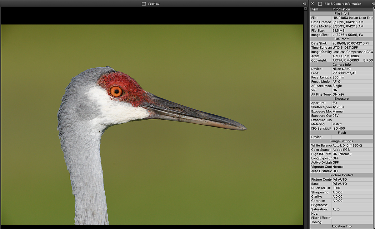Select the File Size value 51.5 MB
Viewport: 375px width, 229px height.
click(338, 31)
